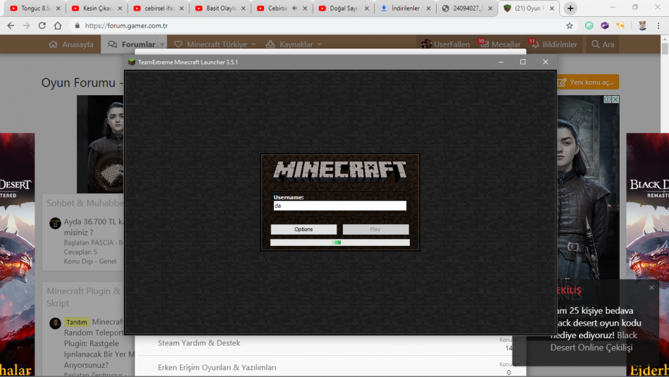Viewport: 669px width, 377px height.
Task: Maximize the TeamExtreme Minecraft Launcher window
Action: [x=523, y=62]
